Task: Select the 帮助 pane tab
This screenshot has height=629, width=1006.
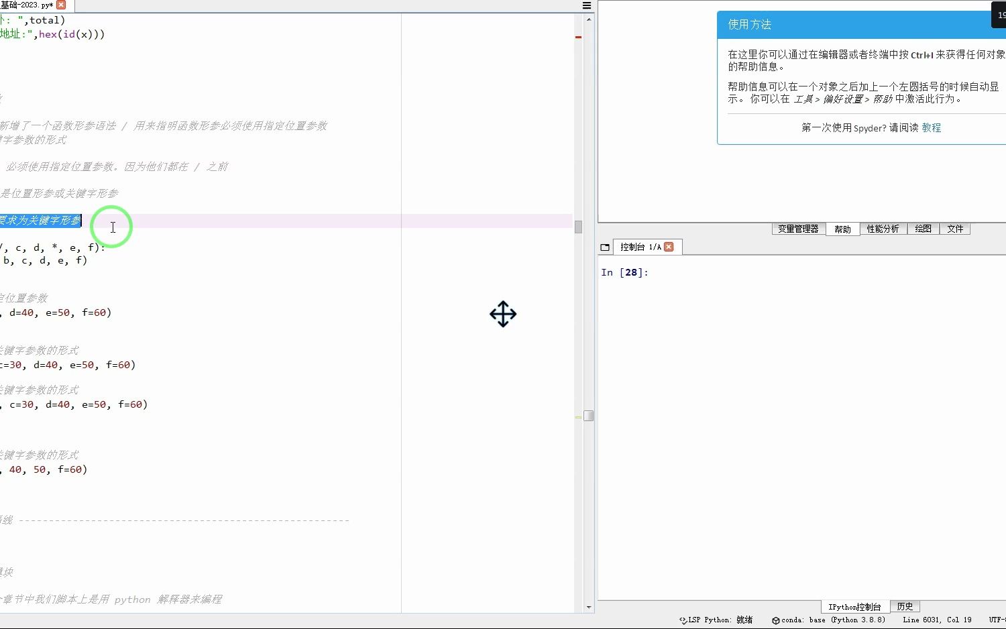Action: point(842,229)
